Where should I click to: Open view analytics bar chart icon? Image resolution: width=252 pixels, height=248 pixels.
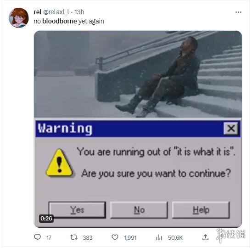pos(159,237)
